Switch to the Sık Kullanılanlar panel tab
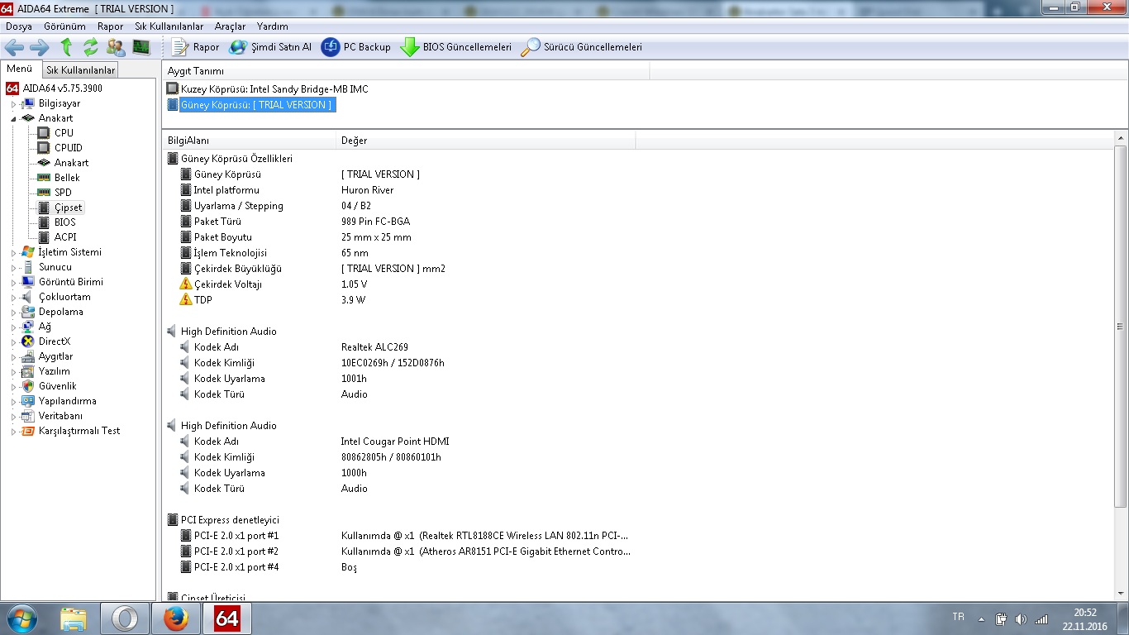This screenshot has width=1129, height=635. point(81,70)
